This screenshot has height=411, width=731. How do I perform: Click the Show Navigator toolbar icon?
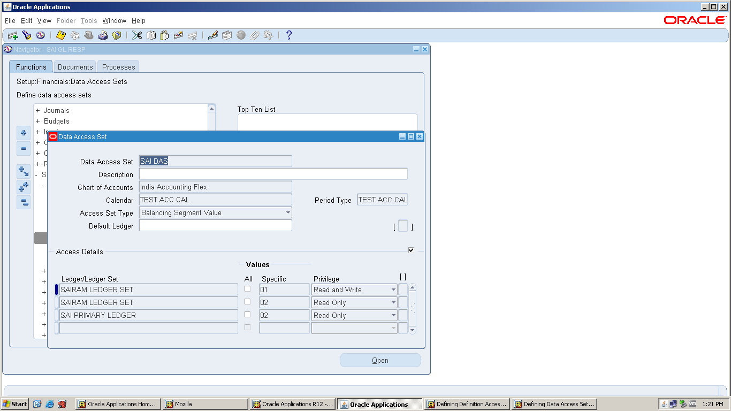pyautogui.click(x=40, y=35)
